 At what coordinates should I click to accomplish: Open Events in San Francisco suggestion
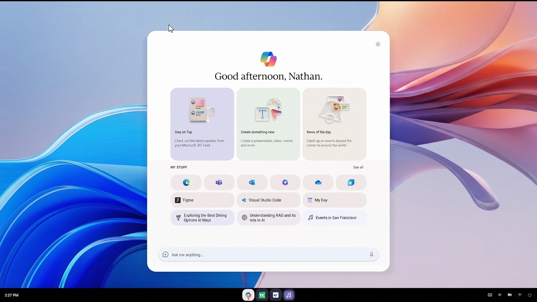(x=334, y=218)
